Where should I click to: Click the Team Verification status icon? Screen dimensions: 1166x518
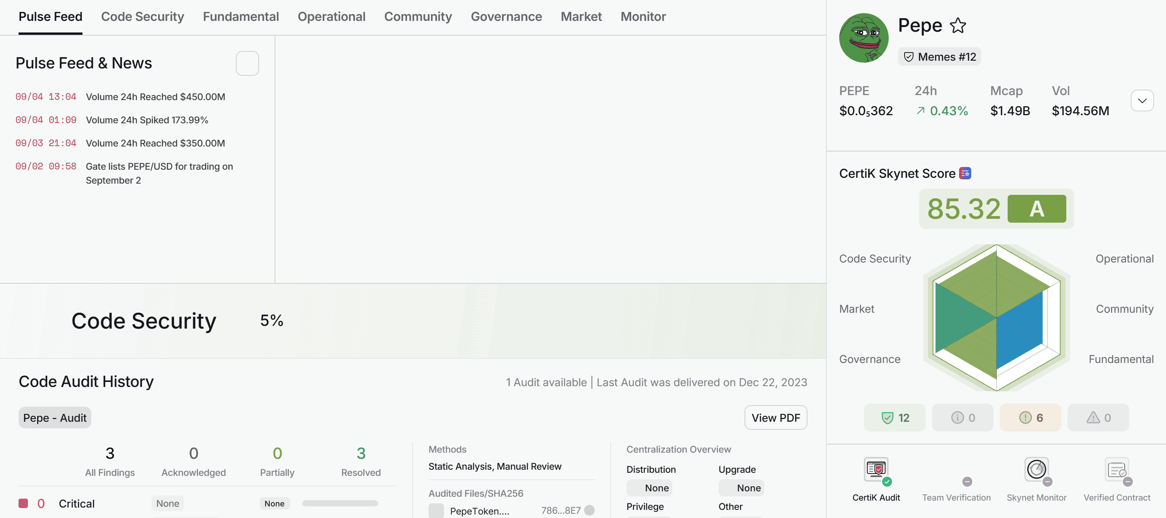tap(967, 481)
